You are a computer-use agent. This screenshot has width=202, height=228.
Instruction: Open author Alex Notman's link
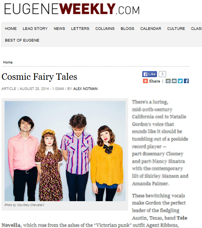(x=85, y=89)
